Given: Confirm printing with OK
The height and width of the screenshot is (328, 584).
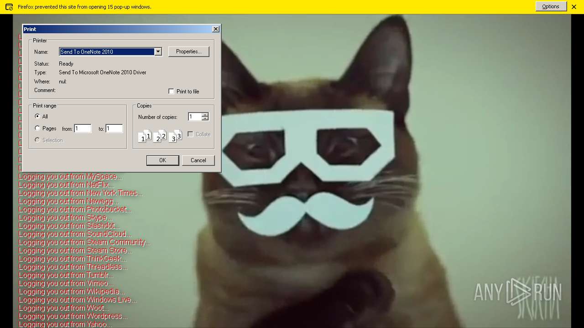Looking at the screenshot, I should point(162,160).
